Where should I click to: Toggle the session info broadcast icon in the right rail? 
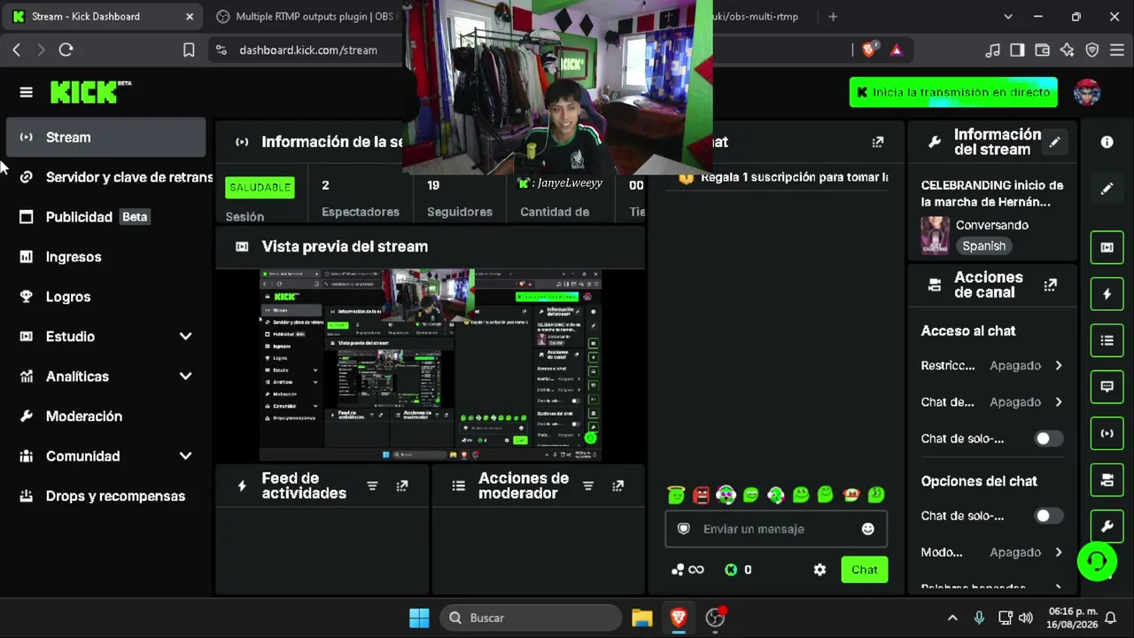pos(1107,433)
